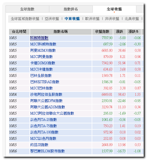The width and height of the screenshot is (147, 160).
Task: Go to 亞洲收盤 section
Action: tap(52, 19)
